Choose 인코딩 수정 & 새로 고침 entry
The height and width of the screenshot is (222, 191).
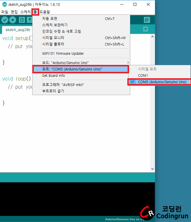tap(81, 31)
